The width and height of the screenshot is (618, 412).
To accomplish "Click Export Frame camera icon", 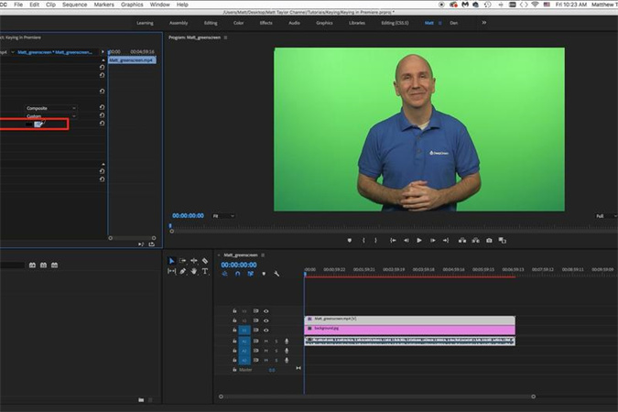I will click(489, 240).
